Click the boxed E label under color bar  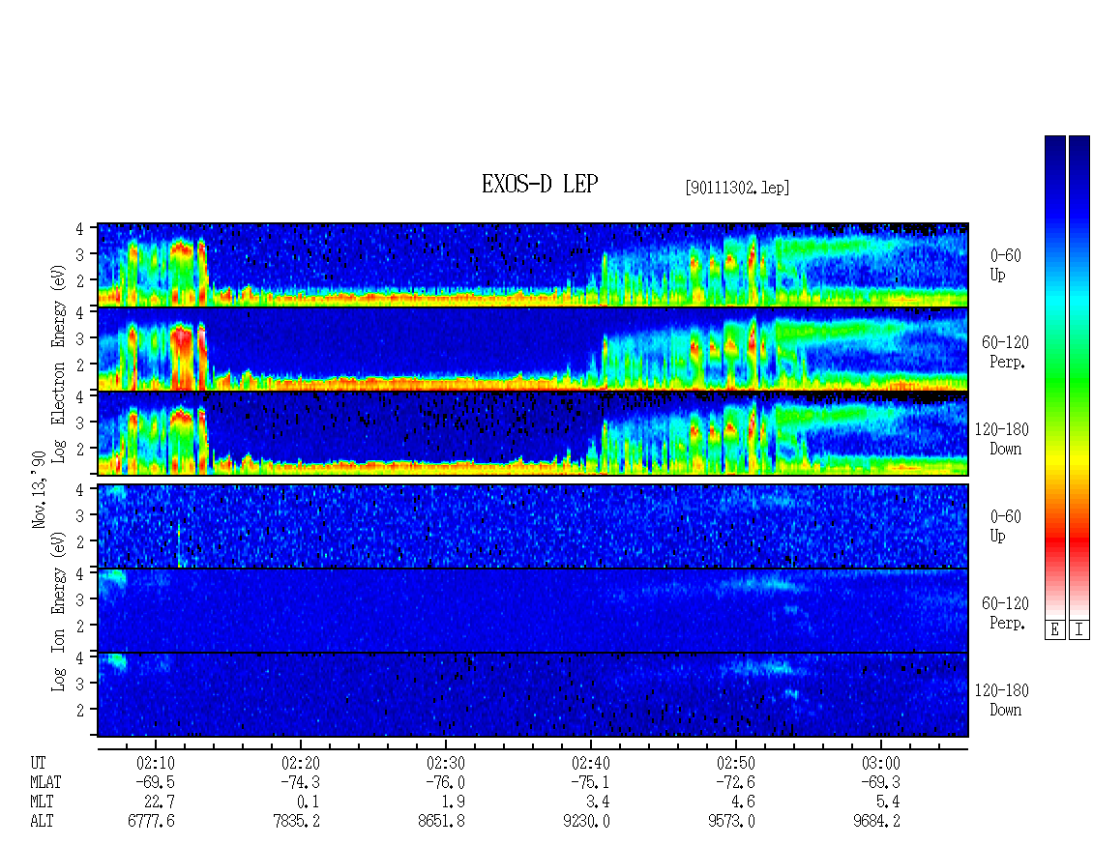[x=1054, y=630]
